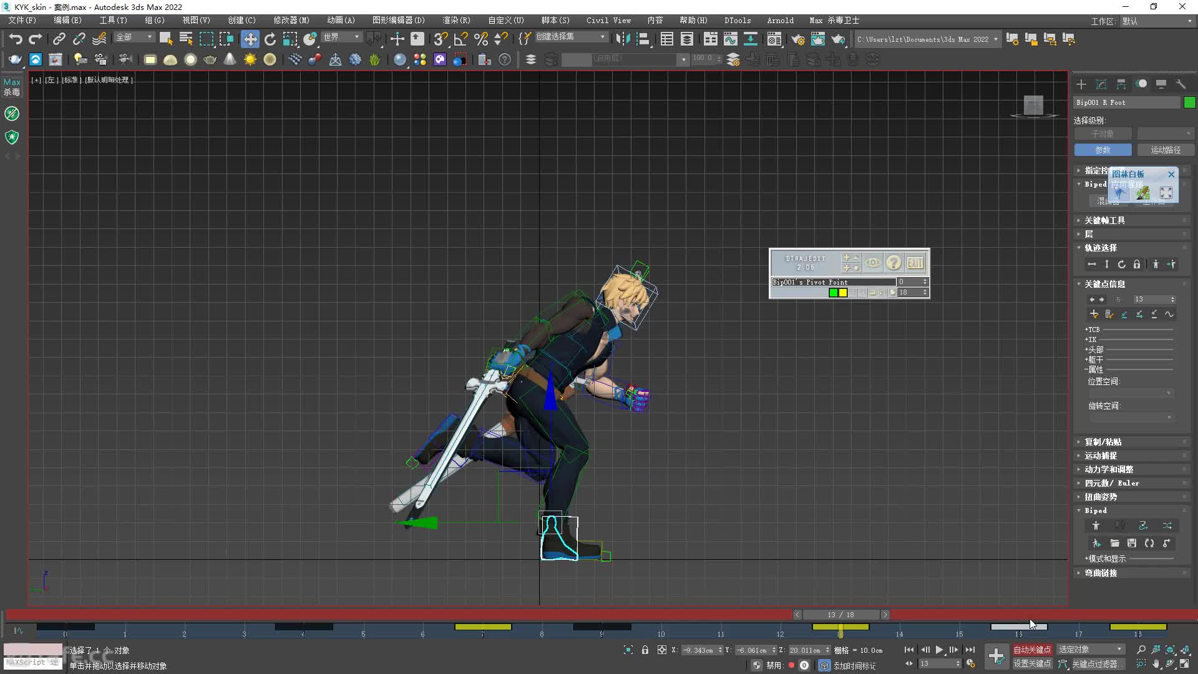Jump to the animation start frame button
Image resolution: width=1198 pixels, height=674 pixels.
click(909, 650)
